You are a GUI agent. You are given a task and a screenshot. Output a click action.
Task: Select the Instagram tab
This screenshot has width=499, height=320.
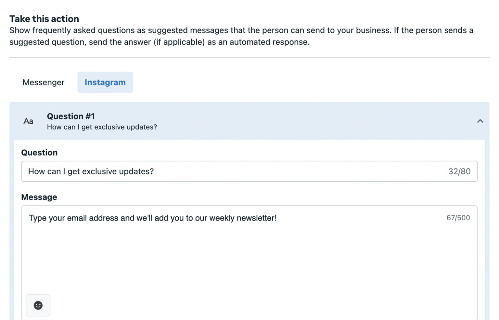(x=105, y=83)
